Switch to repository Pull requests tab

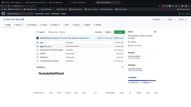tap(31, 25)
